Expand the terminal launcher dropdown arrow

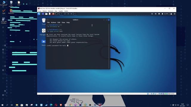pos(58,14)
